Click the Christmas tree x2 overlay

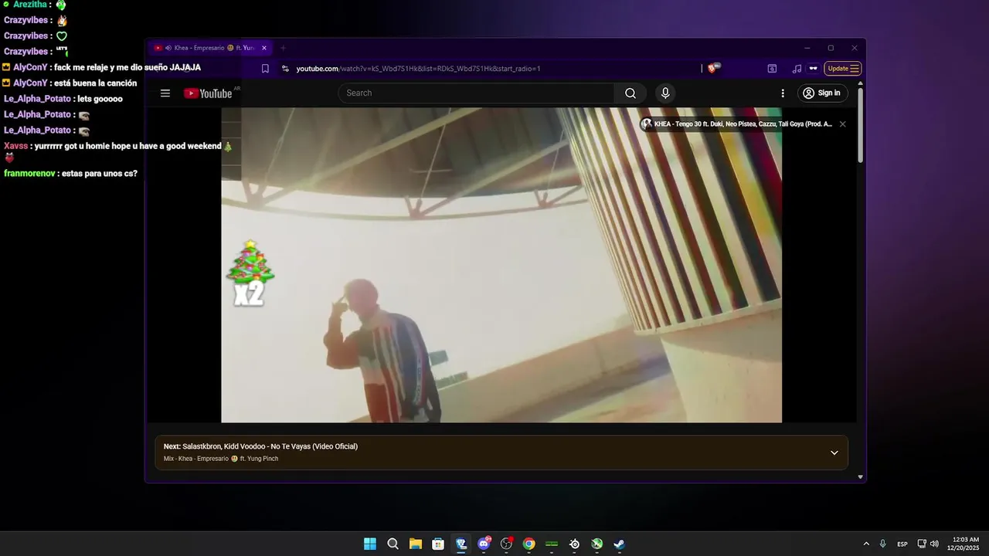[250, 273]
